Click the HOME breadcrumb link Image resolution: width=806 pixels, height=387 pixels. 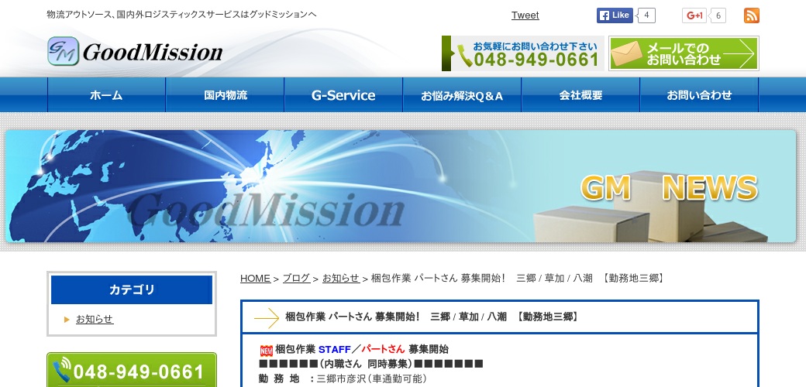pos(255,279)
